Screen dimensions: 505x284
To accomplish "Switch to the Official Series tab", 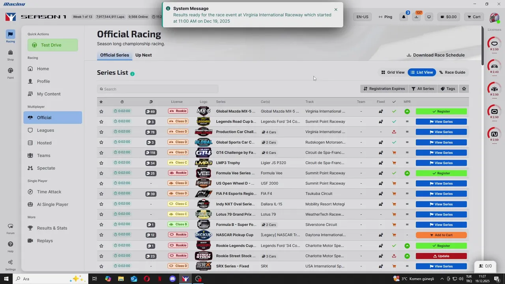I will pyautogui.click(x=114, y=55).
